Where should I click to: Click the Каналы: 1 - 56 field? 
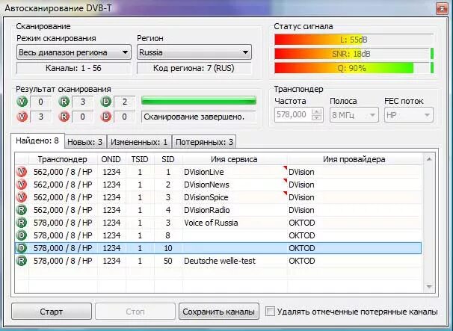[74, 68]
